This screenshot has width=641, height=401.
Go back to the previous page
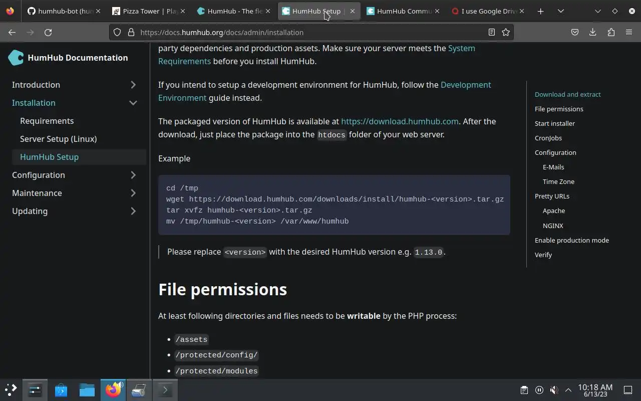click(x=12, y=32)
